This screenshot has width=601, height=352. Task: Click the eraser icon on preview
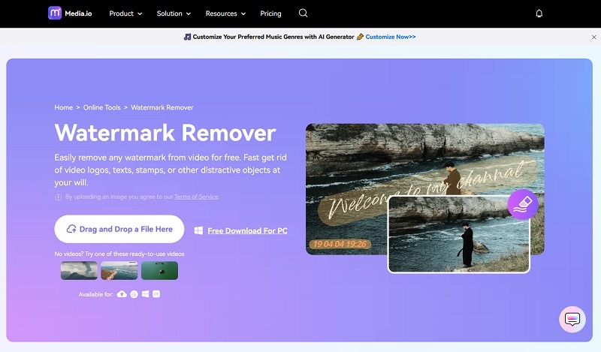click(x=522, y=204)
